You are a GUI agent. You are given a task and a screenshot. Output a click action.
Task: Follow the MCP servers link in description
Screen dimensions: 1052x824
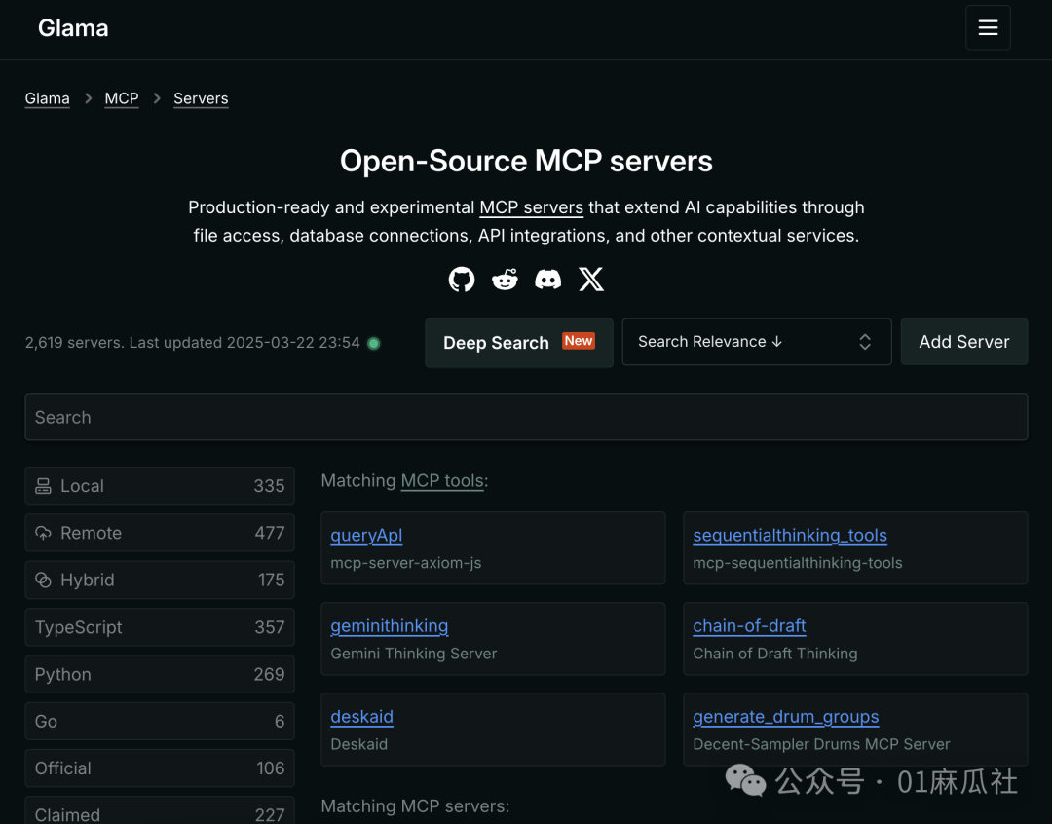click(x=532, y=207)
